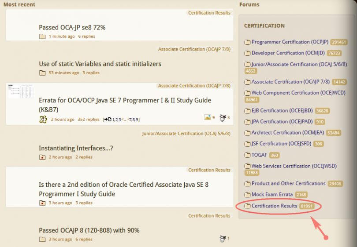The image size is (357, 247).
Task: Click the star badge icon under Errata thread
Action: point(43,119)
